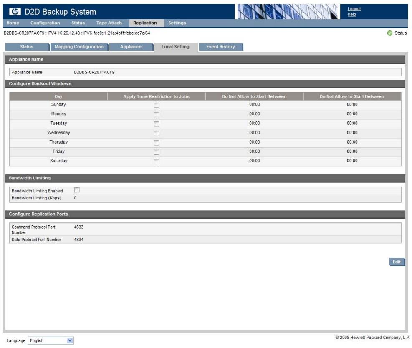
Task: Enable time restriction for Friday
Action: 157,152
